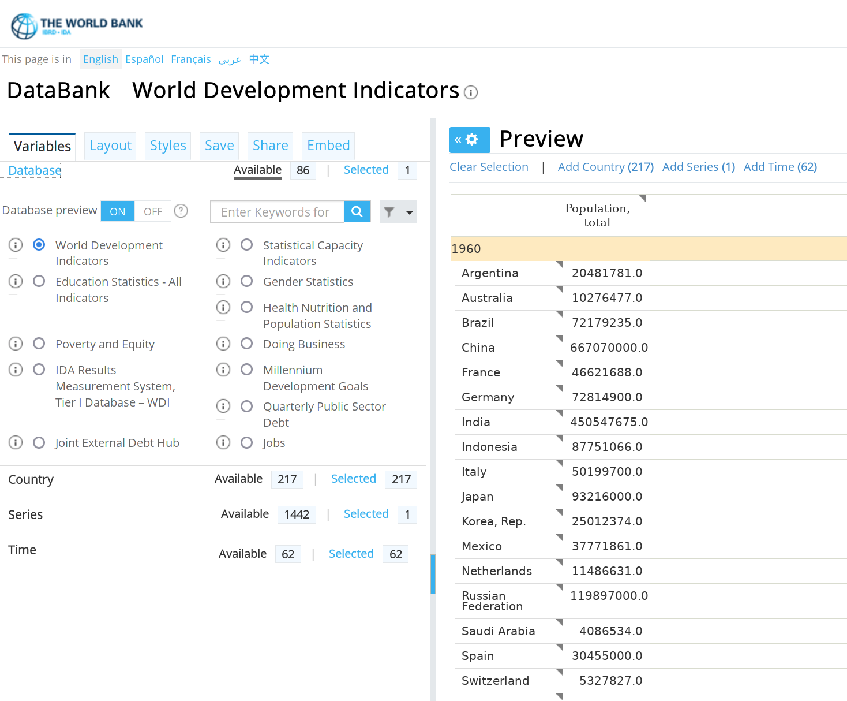Switch page language to Español

[144, 59]
